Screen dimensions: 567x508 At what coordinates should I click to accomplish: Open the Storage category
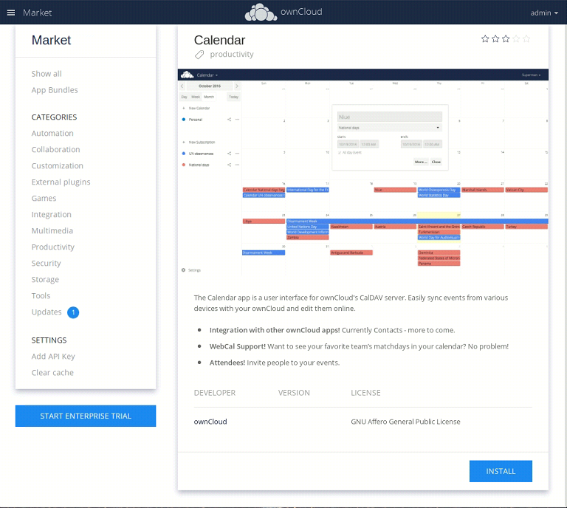tap(45, 280)
